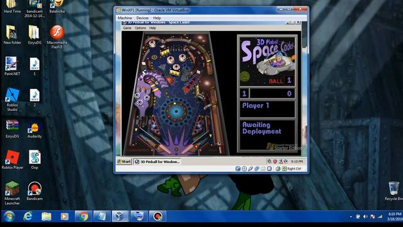Viewport: 403px width, 227px height.
Task: Open the Machine menu in VirtualBox
Action: point(125,18)
